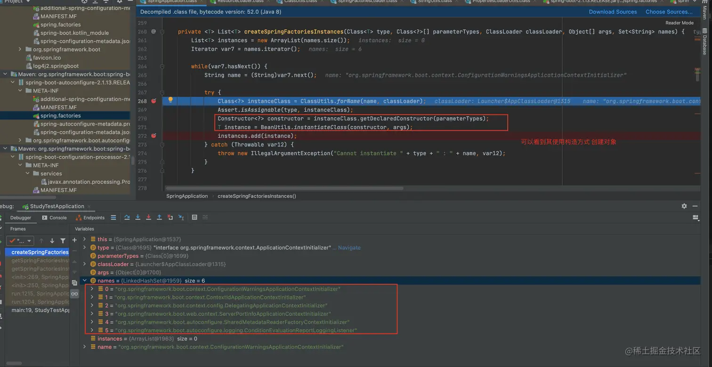This screenshot has width=712, height=367.
Task: Click Choose Sources link
Action: pos(669,12)
